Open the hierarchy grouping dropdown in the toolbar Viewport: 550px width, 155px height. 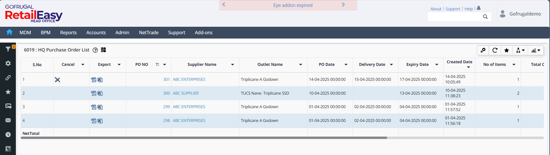click(x=520, y=50)
